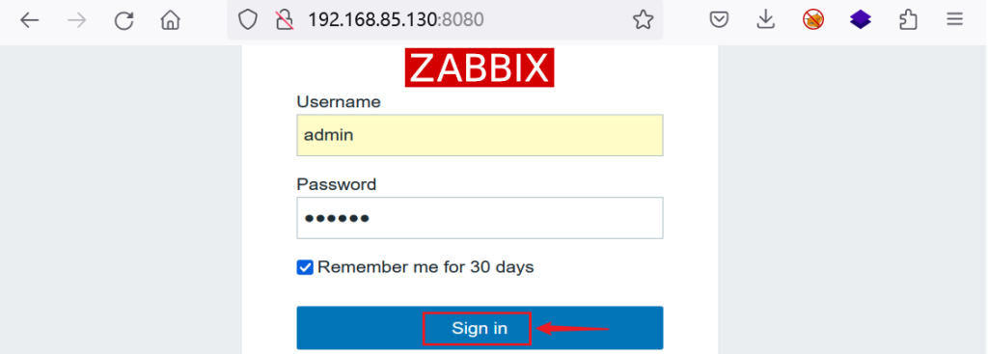
Task: Click the "Remember me for 30 days" label
Action: point(425,267)
